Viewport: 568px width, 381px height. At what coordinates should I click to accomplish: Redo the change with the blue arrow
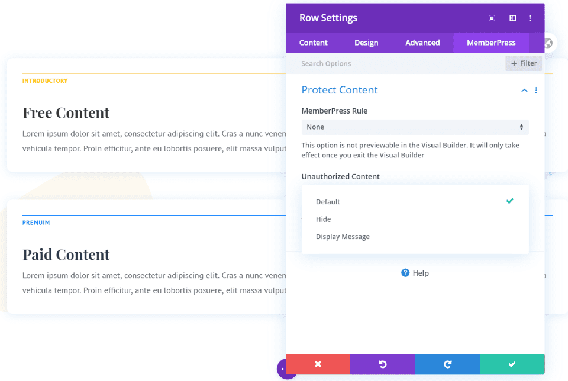pyautogui.click(x=447, y=364)
